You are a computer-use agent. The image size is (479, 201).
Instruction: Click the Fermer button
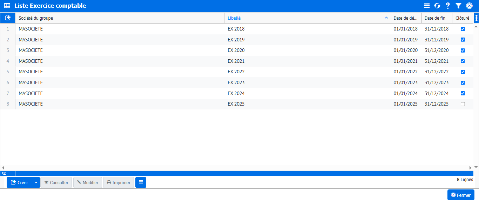click(461, 195)
